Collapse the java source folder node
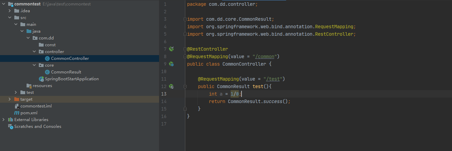Screen dimensions: 452x151 pyautogui.click(x=22, y=31)
